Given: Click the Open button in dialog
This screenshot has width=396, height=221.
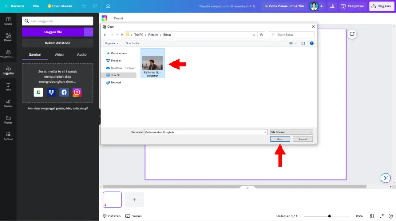Looking at the screenshot, I should click(280, 139).
